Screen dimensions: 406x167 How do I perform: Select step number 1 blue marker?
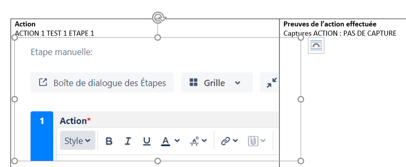(42, 136)
